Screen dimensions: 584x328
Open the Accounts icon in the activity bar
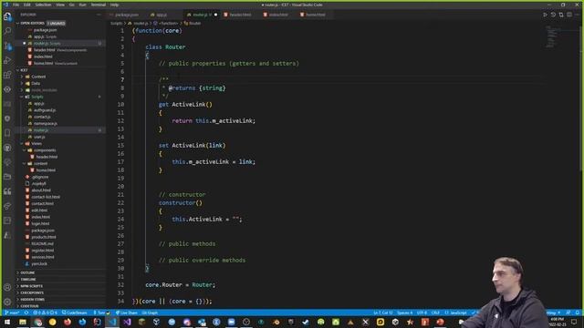pyautogui.click(x=7, y=288)
